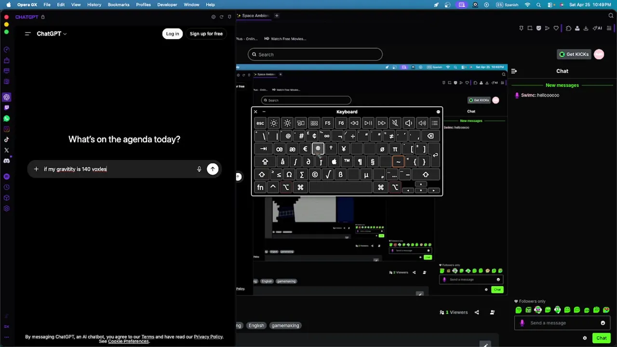Open the Terms link
The image size is (617, 347).
(148, 337)
